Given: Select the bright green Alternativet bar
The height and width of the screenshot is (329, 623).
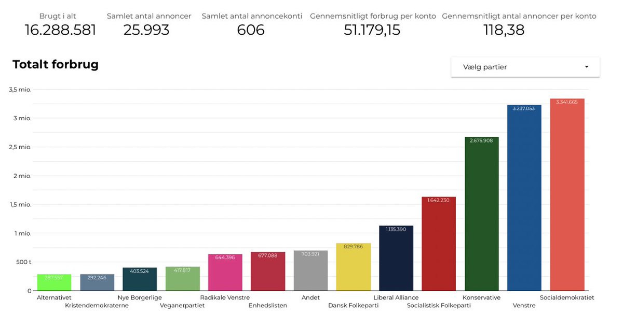Looking at the screenshot, I should point(55,282).
